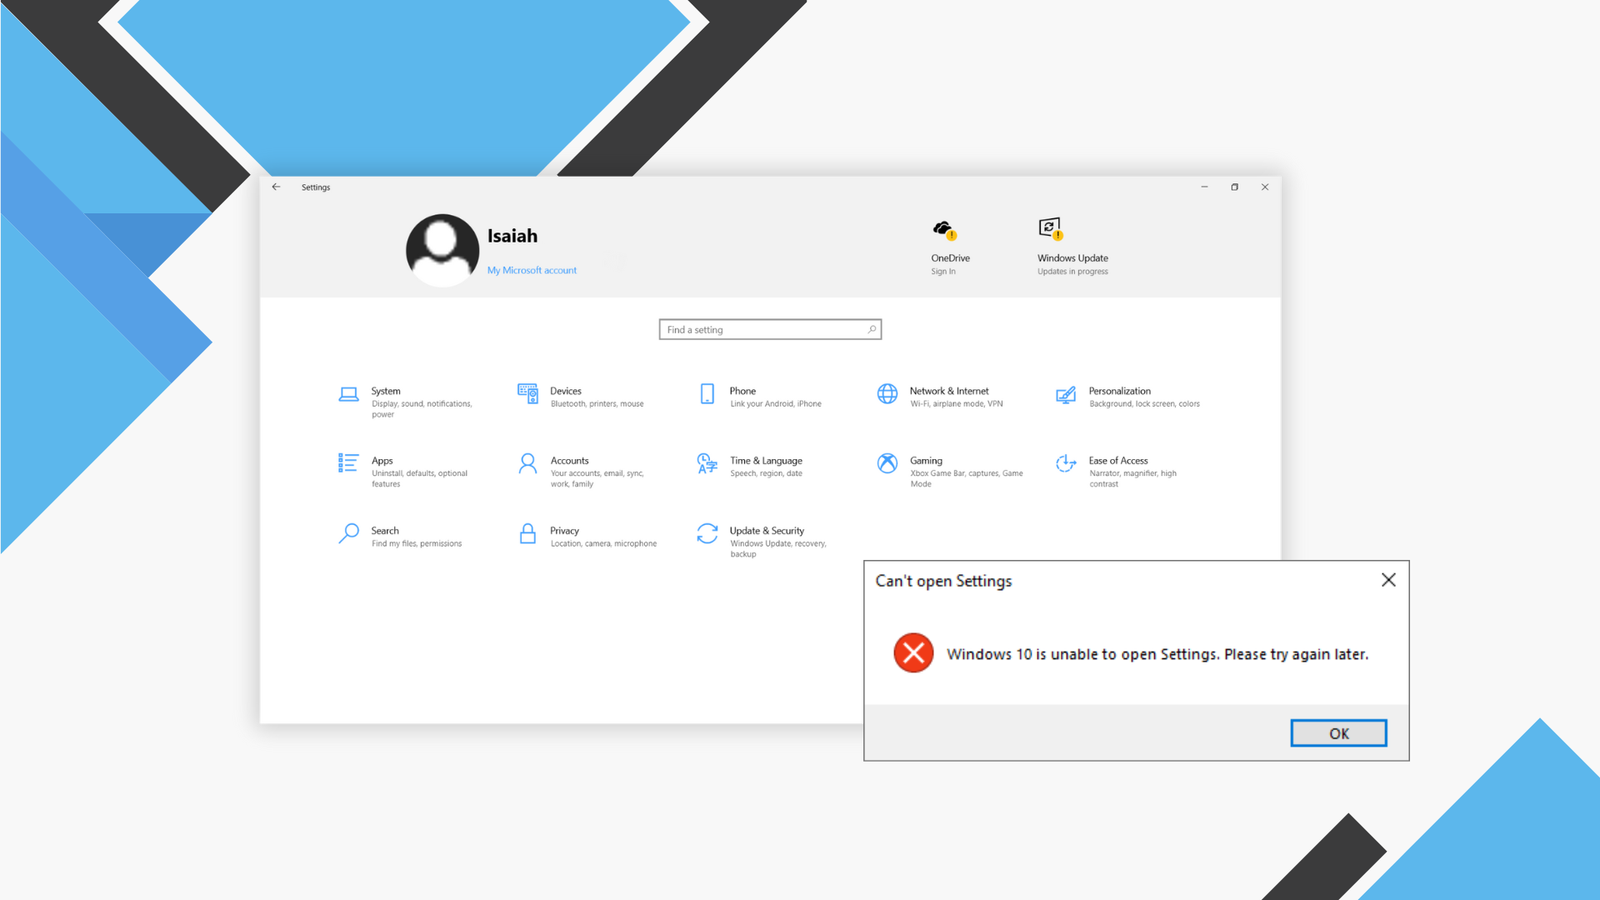The width and height of the screenshot is (1600, 900).
Task: Open the System settings laptop icon
Action: 348,394
